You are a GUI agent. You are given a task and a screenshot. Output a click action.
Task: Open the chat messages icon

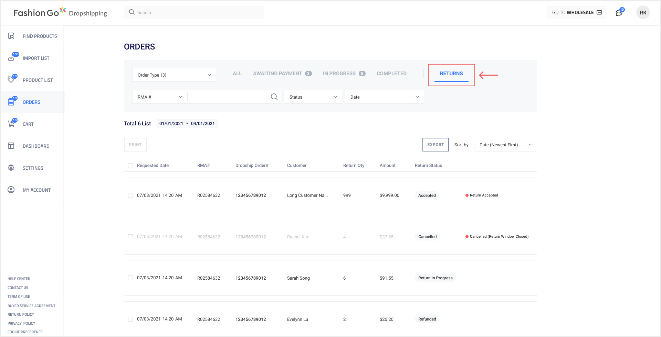619,13
